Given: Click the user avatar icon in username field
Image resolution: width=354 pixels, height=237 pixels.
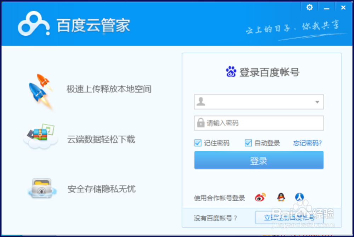Looking at the screenshot, I should pyautogui.click(x=201, y=101).
